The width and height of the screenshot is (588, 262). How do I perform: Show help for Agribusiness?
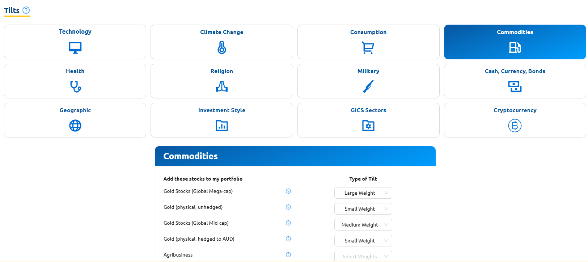288,255
